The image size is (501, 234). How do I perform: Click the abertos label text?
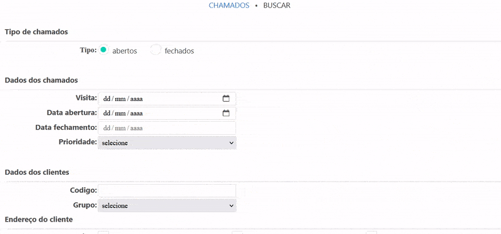[125, 51]
